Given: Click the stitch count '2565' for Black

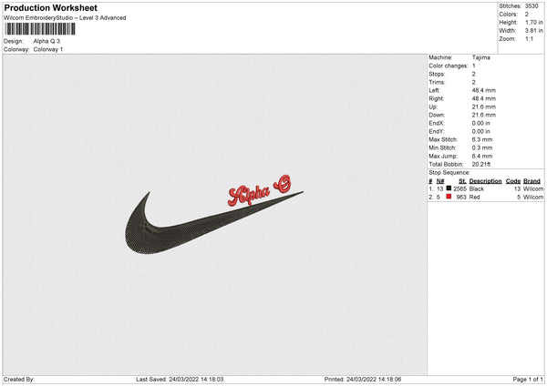Looking at the screenshot, I should pyautogui.click(x=459, y=188).
